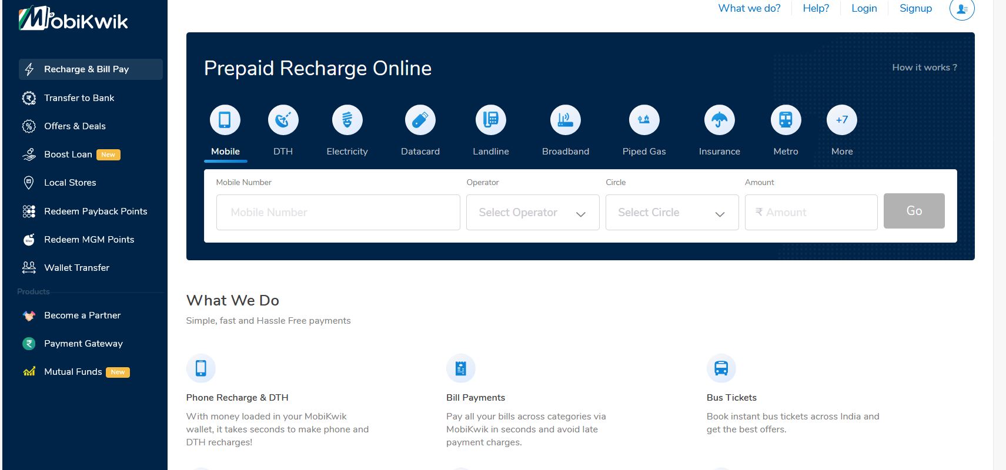Select the Landline telephone icon
The width and height of the screenshot is (1006, 470).
(491, 120)
